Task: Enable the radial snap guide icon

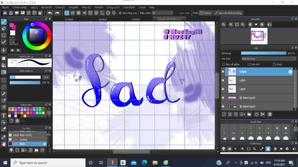Action: click(90, 13)
